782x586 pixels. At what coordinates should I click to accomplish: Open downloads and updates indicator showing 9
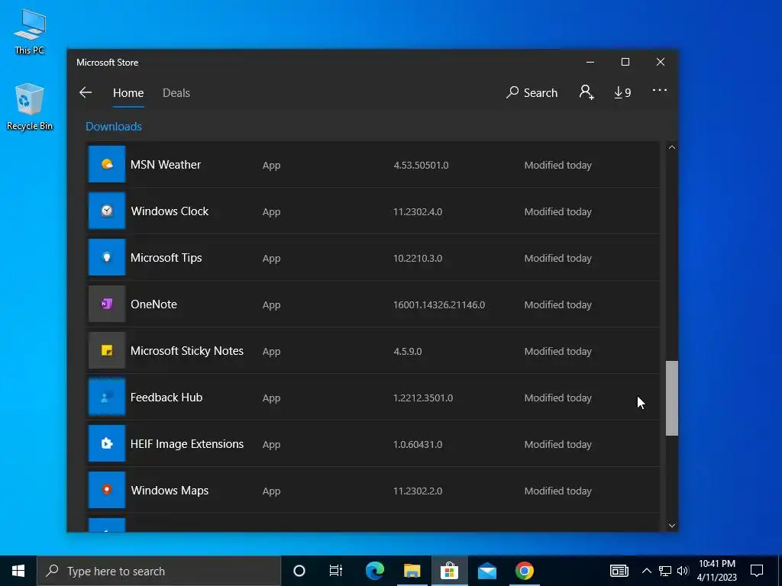(622, 92)
